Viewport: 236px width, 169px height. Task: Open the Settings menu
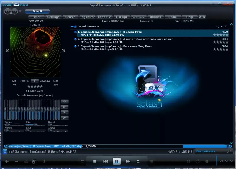click(x=53, y=17)
